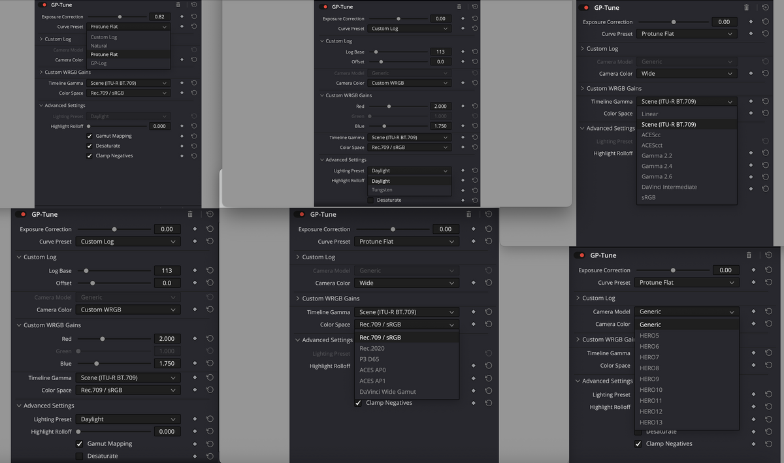Click keyframe diamond beside the 0.82 exposure value
784x463 pixels.
click(182, 16)
